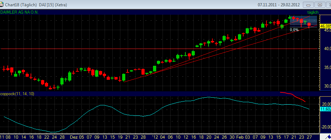
Task: Select the 0,0% Fibonacci retracement label
Action: (294, 30)
